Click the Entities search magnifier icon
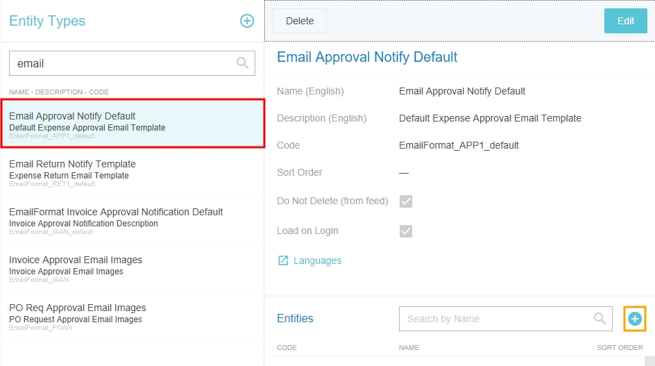 pyautogui.click(x=599, y=319)
